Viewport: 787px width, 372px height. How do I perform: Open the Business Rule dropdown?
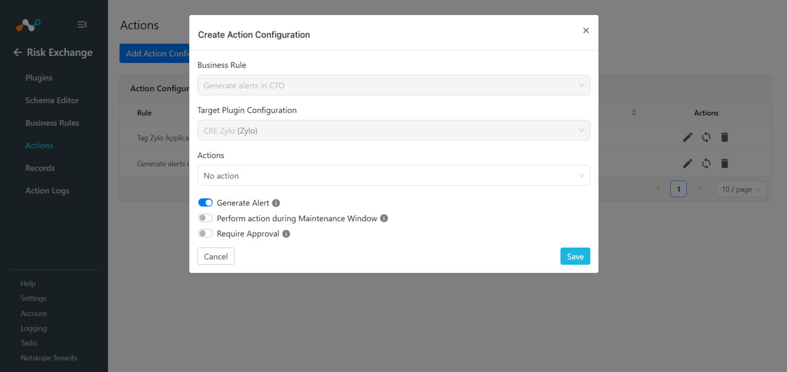[393, 85]
